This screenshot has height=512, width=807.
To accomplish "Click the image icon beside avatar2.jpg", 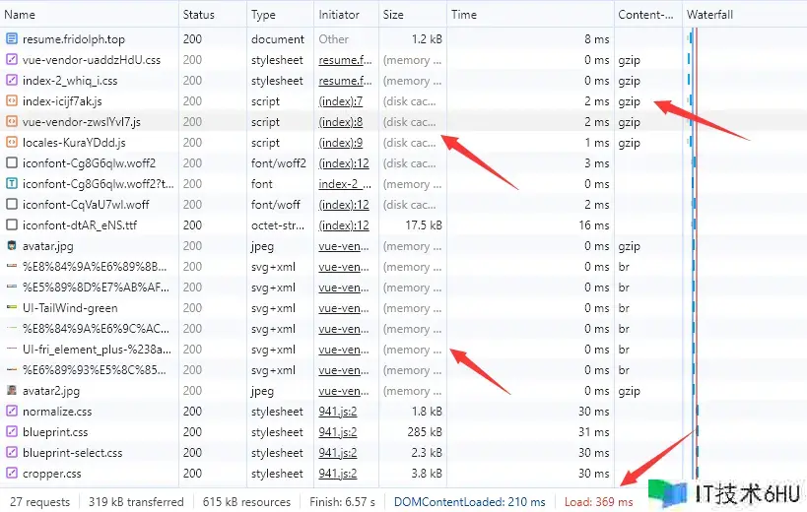I will [12, 391].
